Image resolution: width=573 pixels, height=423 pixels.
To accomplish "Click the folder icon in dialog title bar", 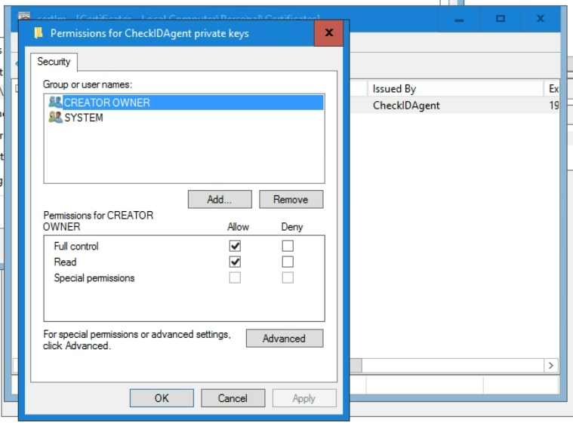I will (38, 33).
